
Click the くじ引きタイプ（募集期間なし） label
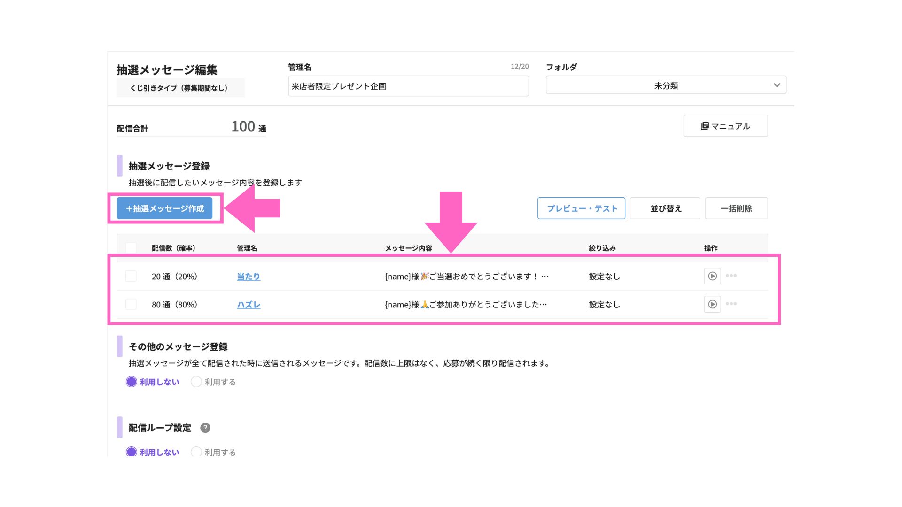[180, 88]
